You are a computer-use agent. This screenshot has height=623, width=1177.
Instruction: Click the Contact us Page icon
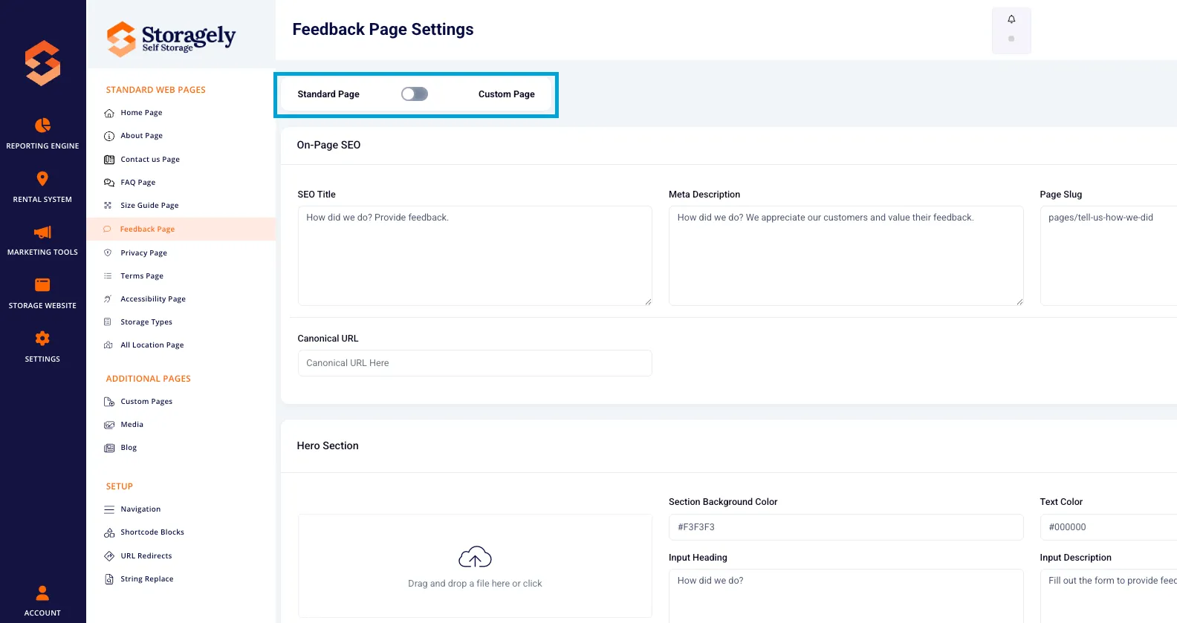(109, 160)
